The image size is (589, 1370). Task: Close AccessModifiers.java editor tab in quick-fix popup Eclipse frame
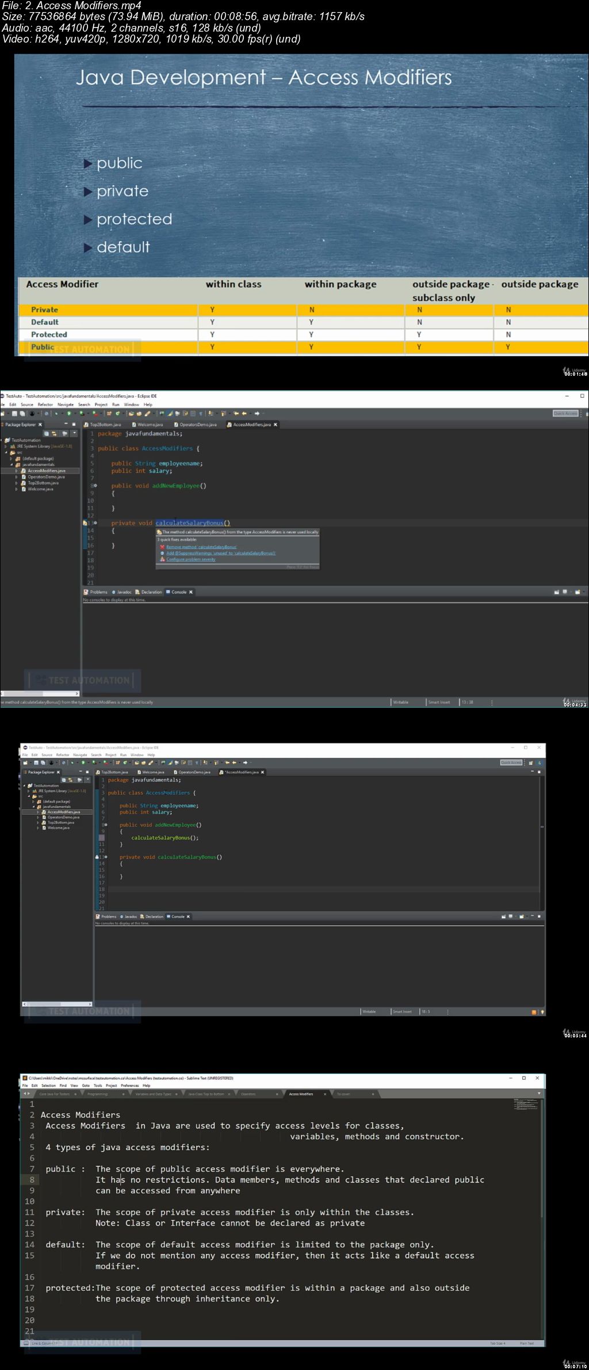[276, 425]
